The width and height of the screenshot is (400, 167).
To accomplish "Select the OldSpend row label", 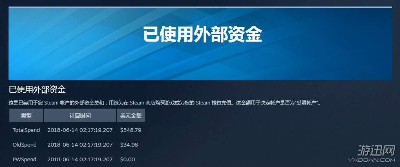I will point(25,145).
